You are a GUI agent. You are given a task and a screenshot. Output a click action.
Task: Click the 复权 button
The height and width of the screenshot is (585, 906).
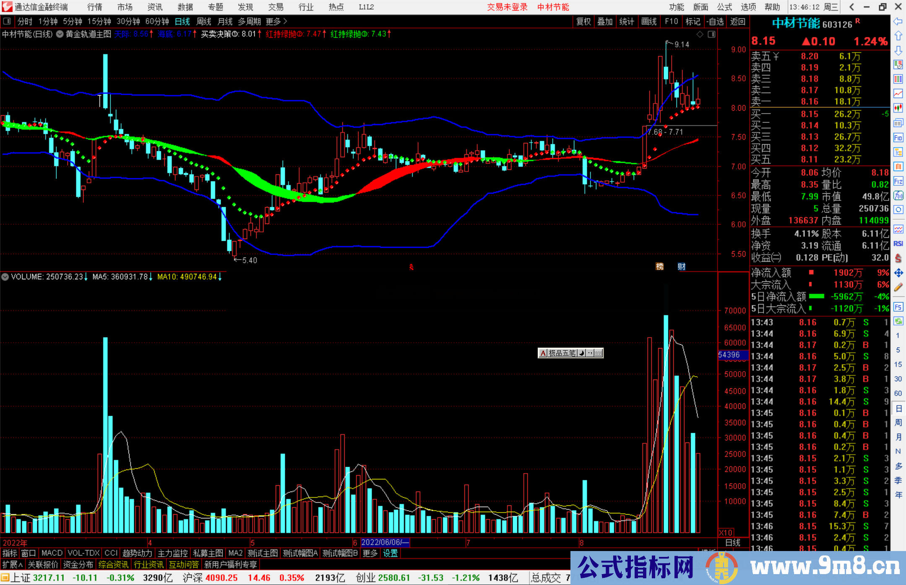tap(583, 21)
